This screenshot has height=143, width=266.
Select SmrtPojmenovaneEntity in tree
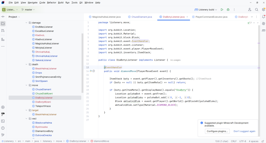[48, 77]
